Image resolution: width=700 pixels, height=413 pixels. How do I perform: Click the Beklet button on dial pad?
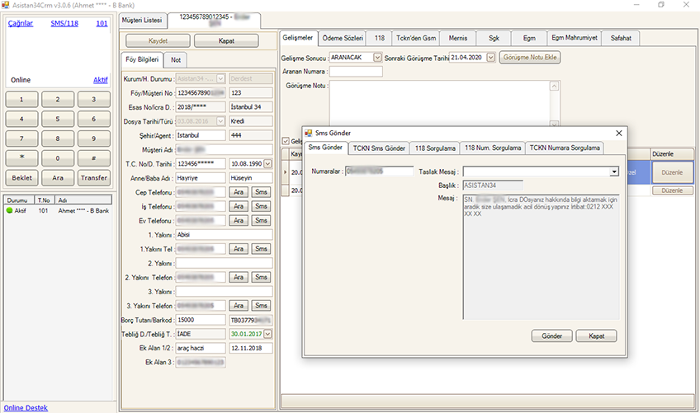pos(21,177)
